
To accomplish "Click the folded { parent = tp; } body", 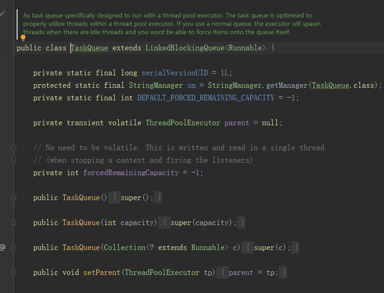I will point(252,272).
